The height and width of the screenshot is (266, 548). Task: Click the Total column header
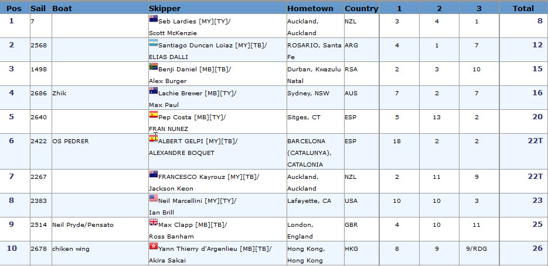[523, 8]
